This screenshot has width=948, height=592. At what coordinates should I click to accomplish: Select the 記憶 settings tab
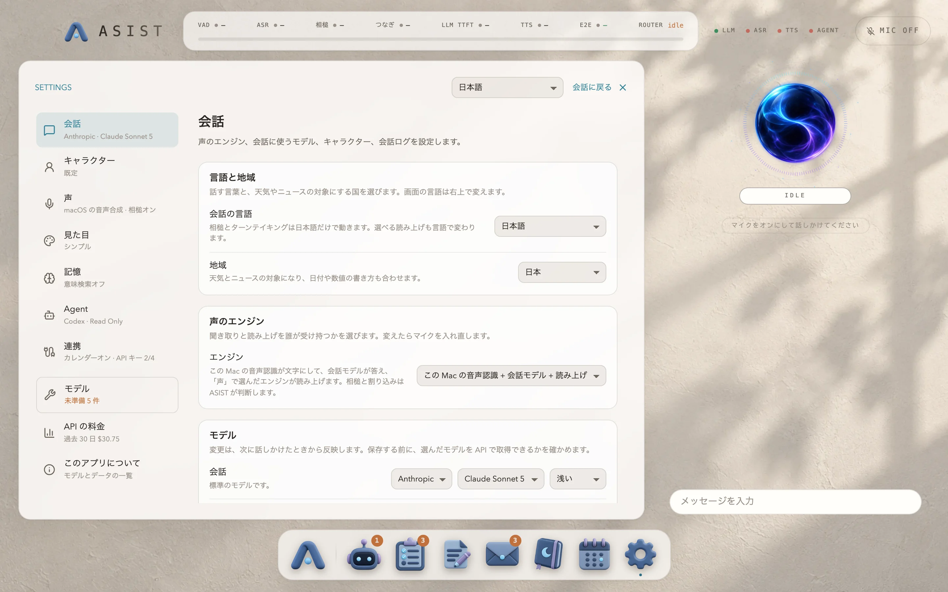coord(107,278)
